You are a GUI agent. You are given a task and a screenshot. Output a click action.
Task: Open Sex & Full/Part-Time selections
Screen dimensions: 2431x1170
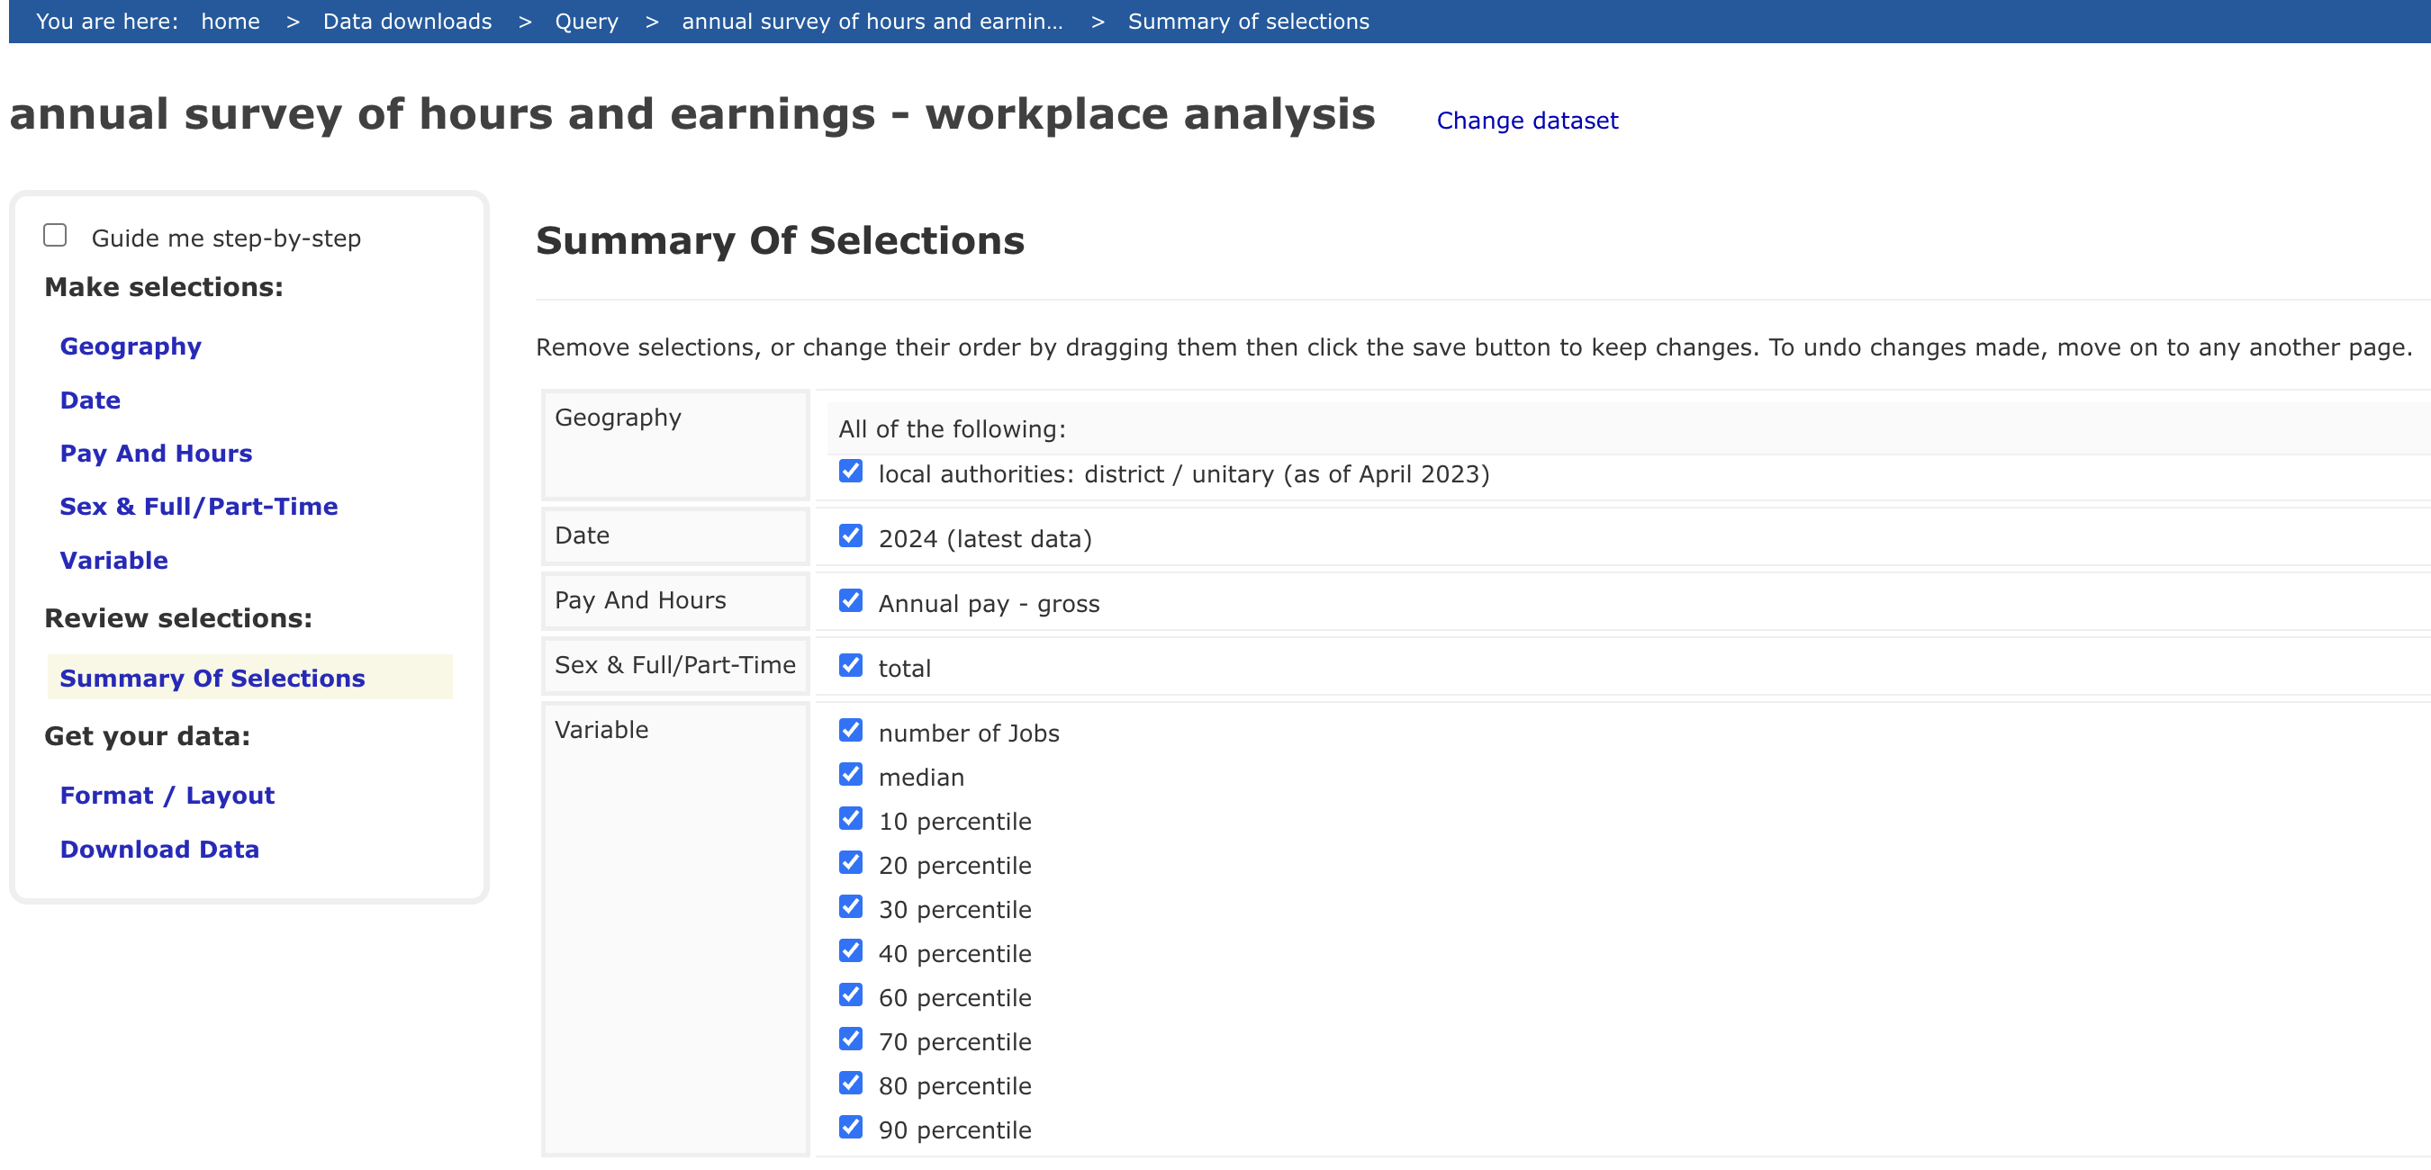pos(198,507)
